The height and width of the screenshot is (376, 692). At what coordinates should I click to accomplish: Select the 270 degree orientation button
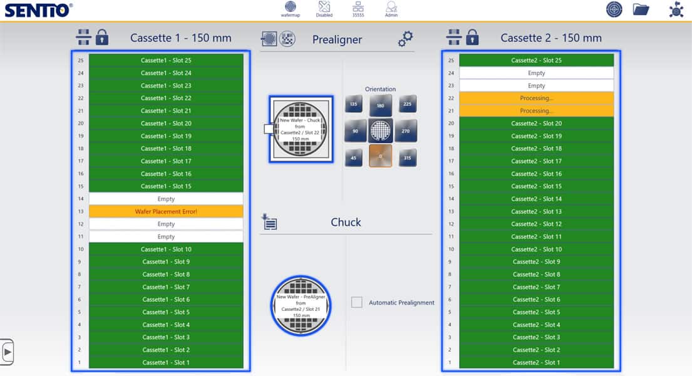(x=406, y=131)
